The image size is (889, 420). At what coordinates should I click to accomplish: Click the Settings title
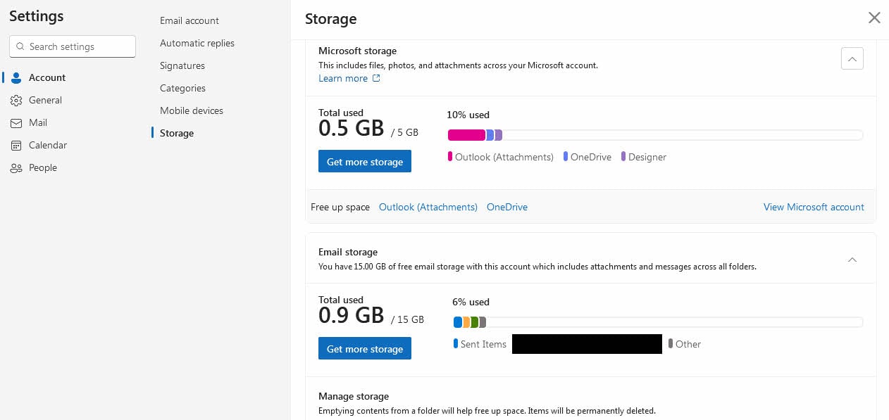(x=37, y=16)
